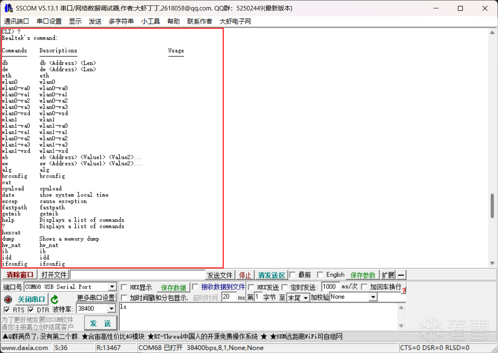Click the receive window scrollbar thumb
Image resolution: width=498 pixels, height=353 pixels.
click(x=492, y=206)
